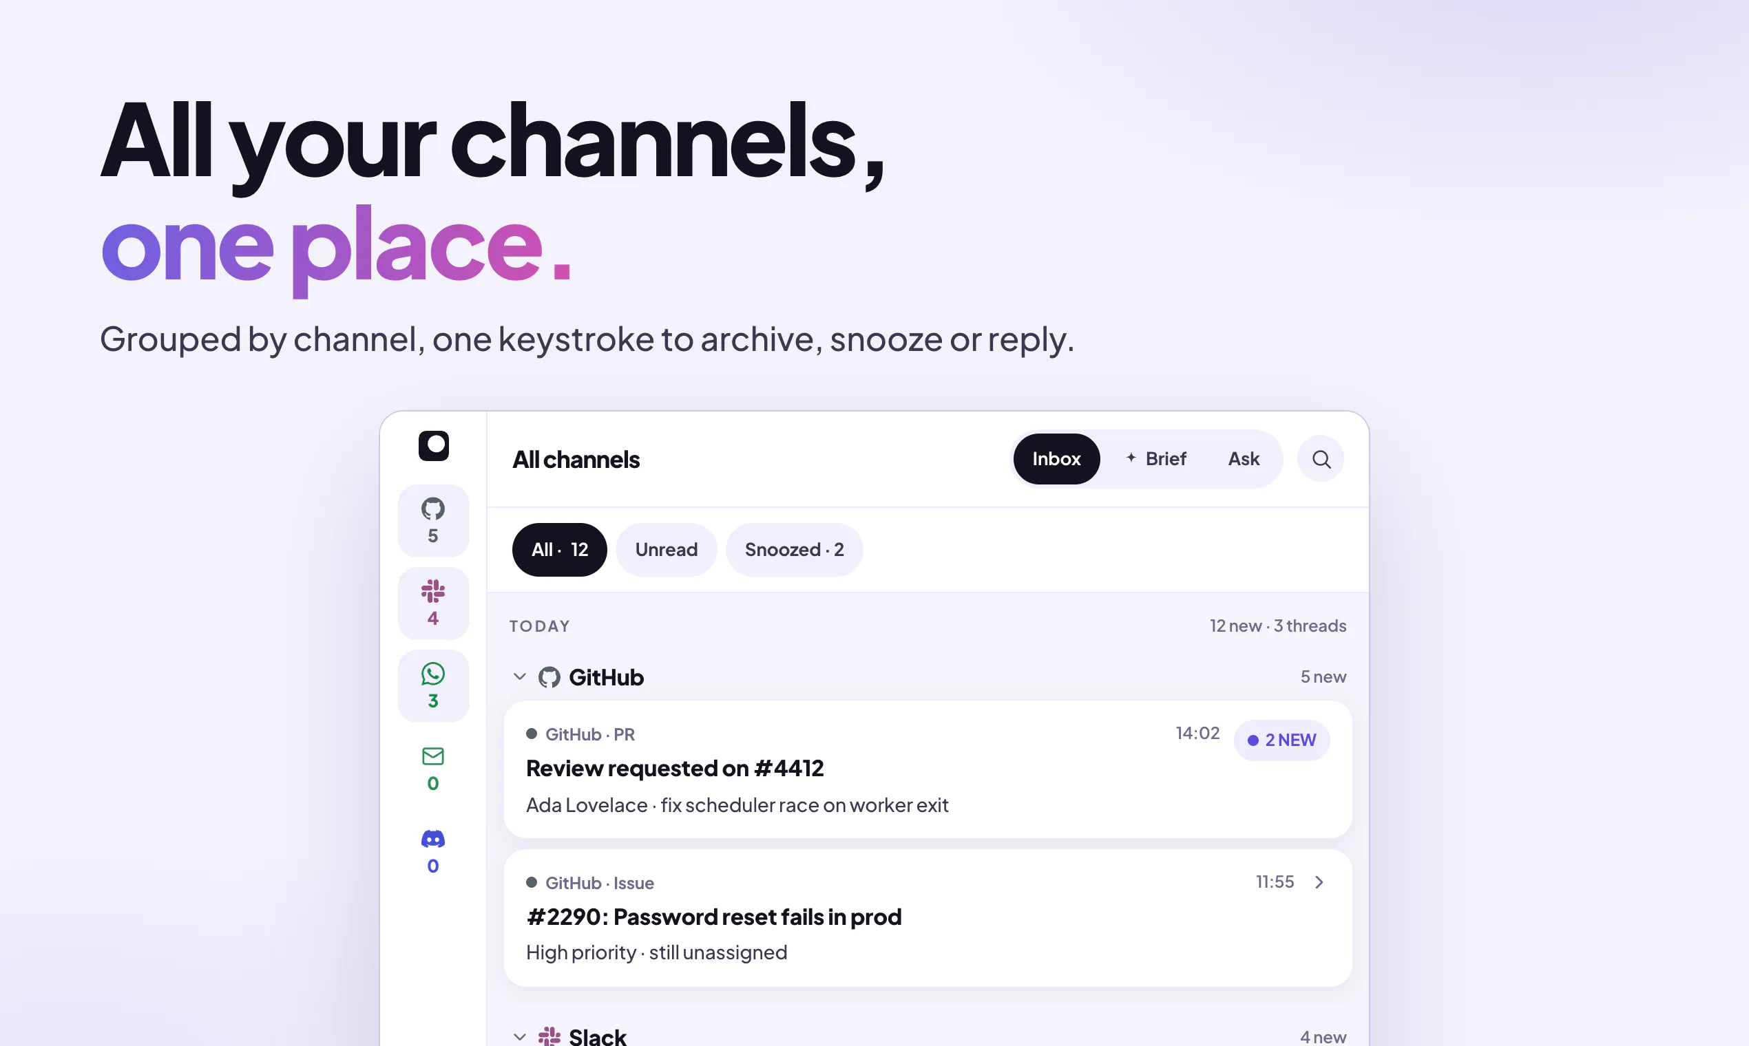Click the All channels heading

pos(576,460)
